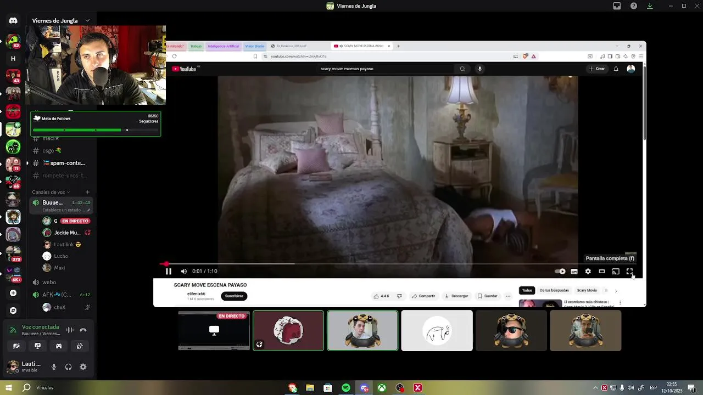
Task: Collapse Canales de voz category
Action: (x=51, y=193)
